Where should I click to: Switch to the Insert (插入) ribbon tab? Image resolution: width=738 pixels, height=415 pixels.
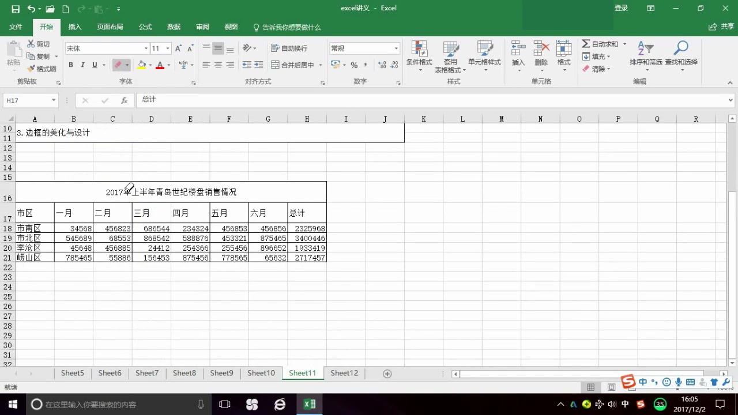coord(75,27)
